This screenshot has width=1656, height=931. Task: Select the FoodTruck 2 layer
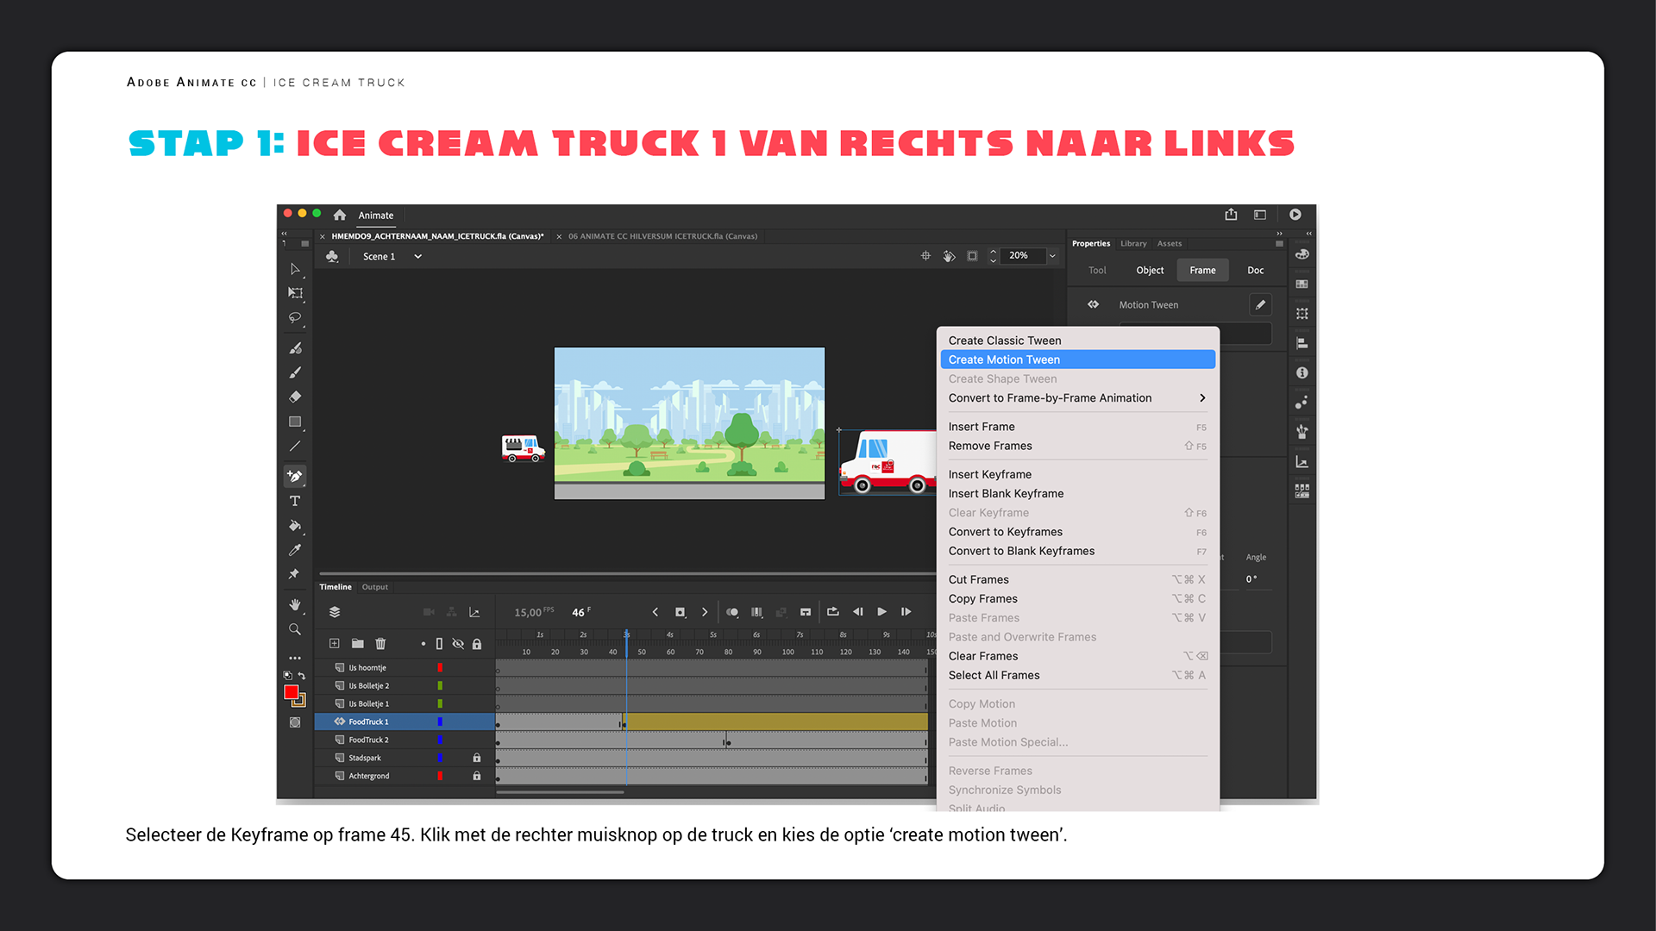(x=368, y=740)
